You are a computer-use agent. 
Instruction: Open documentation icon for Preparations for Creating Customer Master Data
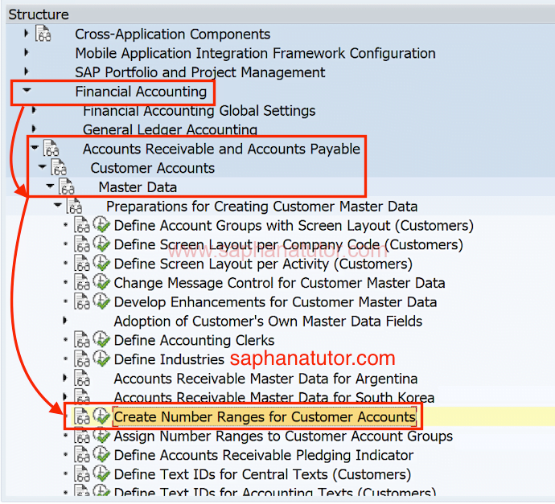click(x=74, y=206)
